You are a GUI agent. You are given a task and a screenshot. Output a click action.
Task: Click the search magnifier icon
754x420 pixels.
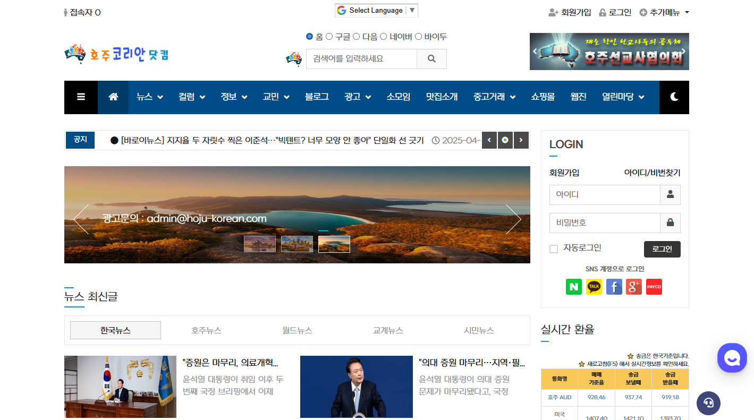[431, 58]
